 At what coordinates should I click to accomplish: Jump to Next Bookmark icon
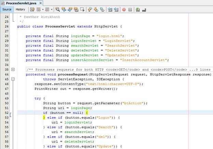click(96, 10)
